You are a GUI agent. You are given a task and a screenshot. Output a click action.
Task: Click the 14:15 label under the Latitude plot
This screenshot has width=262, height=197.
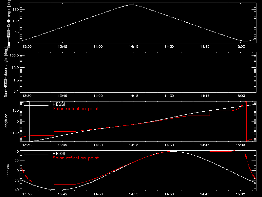pyautogui.click(x=134, y=194)
